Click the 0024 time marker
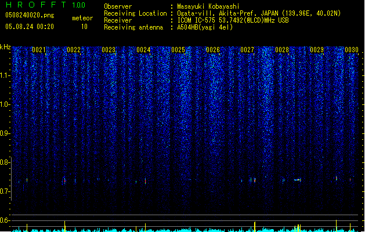365x232 pixels. (143, 50)
